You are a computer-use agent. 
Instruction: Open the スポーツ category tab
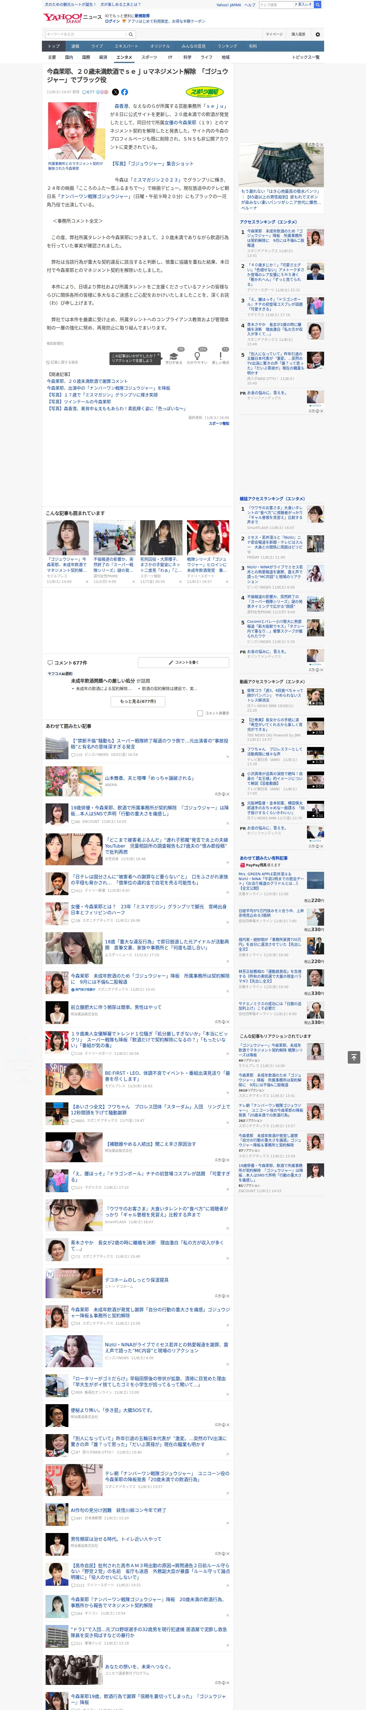coord(149,57)
